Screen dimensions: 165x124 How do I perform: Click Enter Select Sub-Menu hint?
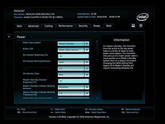95,112
